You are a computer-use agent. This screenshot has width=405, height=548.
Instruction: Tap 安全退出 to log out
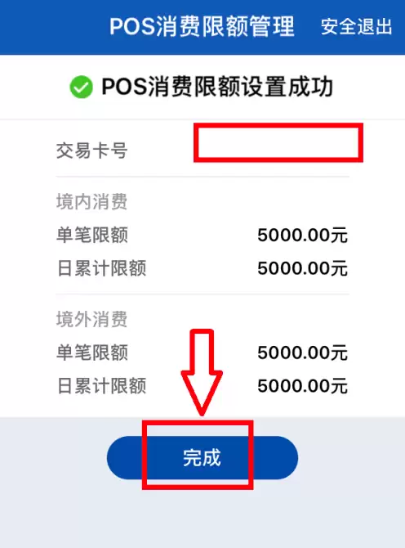tap(357, 26)
